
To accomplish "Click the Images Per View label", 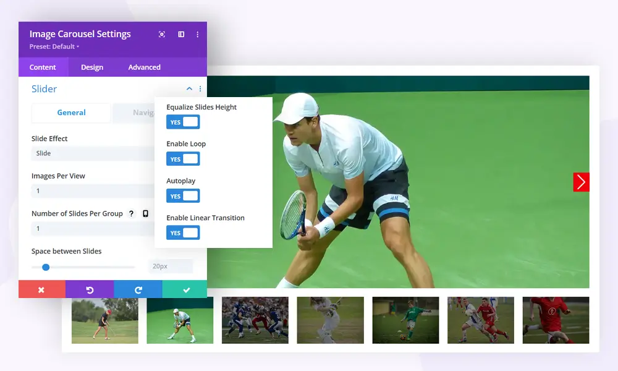I will click(x=58, y=176).
